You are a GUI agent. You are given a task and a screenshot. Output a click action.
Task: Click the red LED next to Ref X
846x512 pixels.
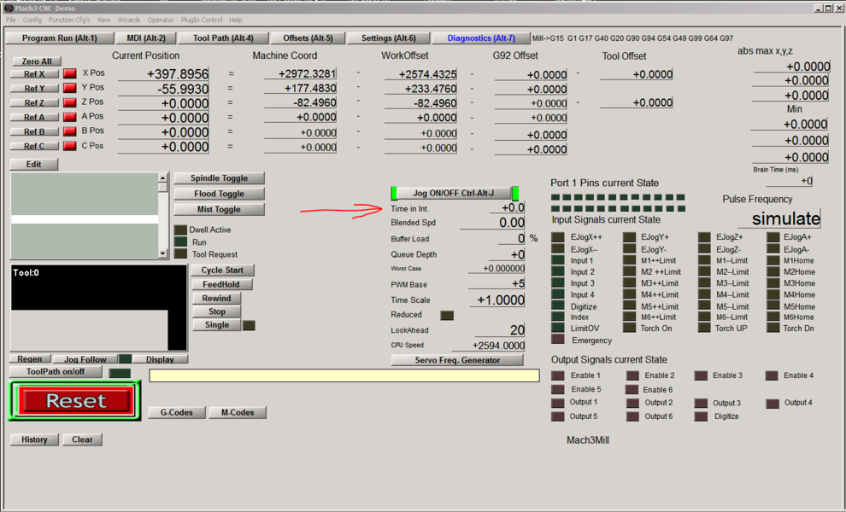[70, 74]
